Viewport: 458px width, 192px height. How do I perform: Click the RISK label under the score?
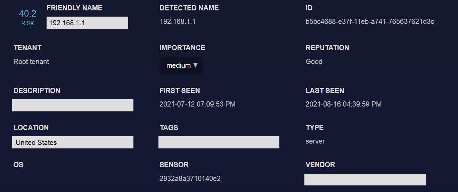[x=28, y=24]
